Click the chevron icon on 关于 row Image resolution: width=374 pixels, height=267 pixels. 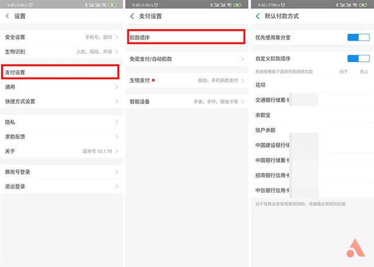click(117, 151)
